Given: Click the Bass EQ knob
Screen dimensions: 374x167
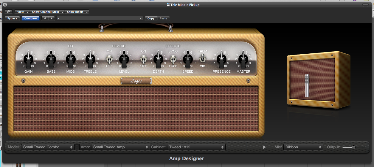Looking at the screenshot, I should click(51, 59).
